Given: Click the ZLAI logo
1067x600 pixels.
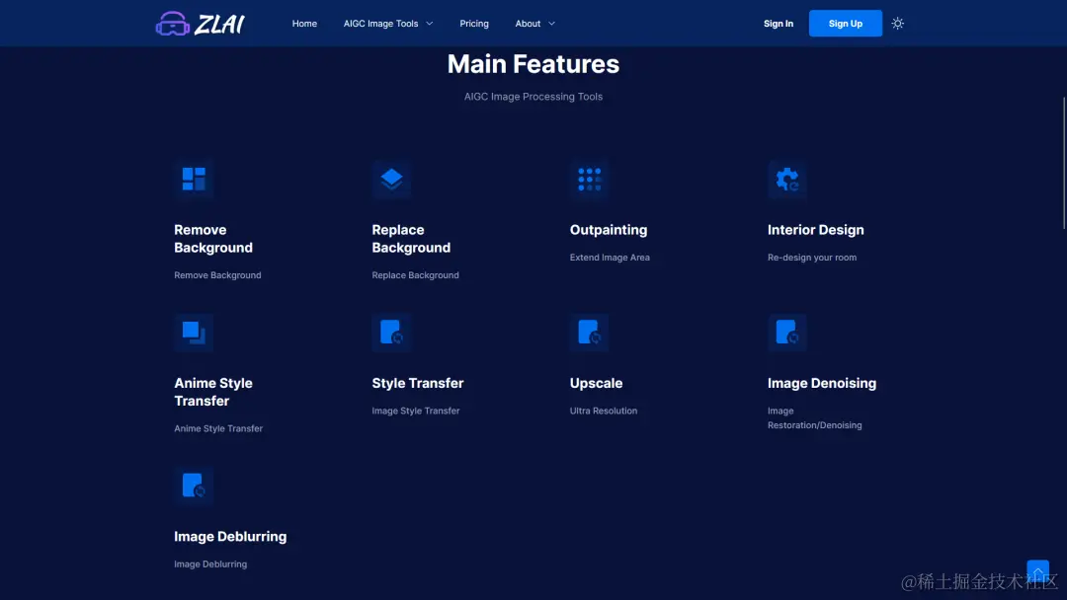Looking at the screenshot, I should pos(200,24).
